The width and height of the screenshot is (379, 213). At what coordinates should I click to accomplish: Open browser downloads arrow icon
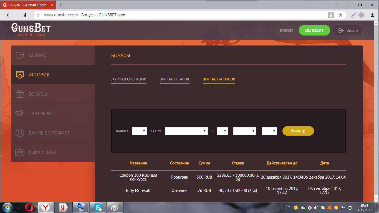coord(372,15)
